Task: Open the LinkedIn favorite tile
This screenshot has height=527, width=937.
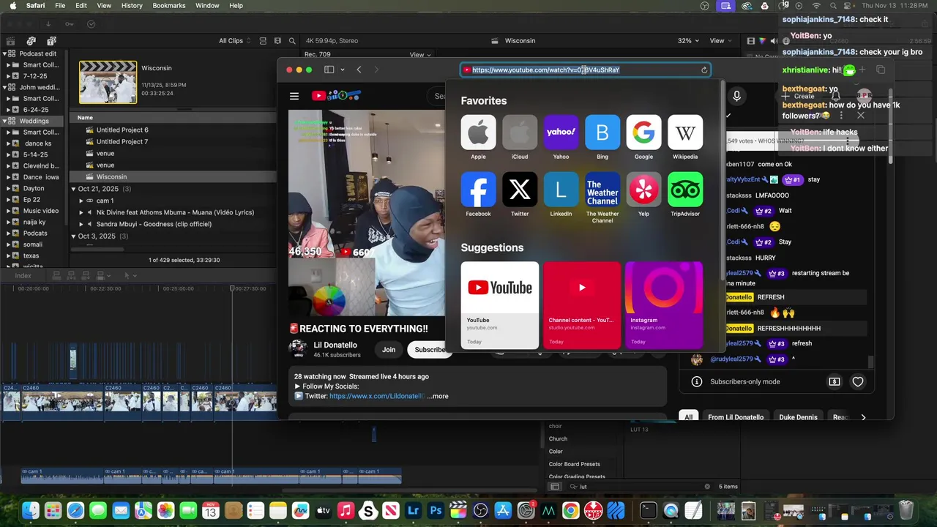Action: pyautogui.click(x=561, y=190)
